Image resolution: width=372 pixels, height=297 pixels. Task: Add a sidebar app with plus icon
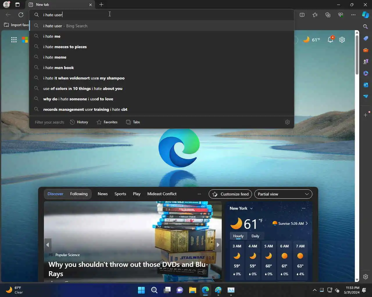coord(366,115)
